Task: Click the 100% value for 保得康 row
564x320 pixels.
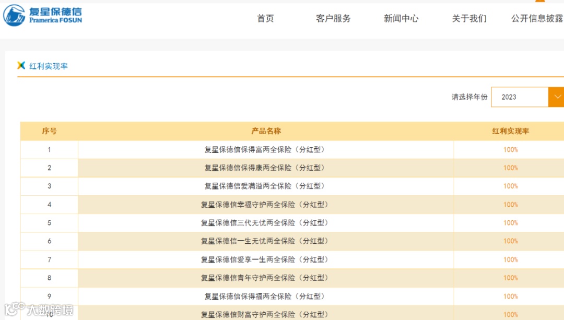Action: coord(510,168)
